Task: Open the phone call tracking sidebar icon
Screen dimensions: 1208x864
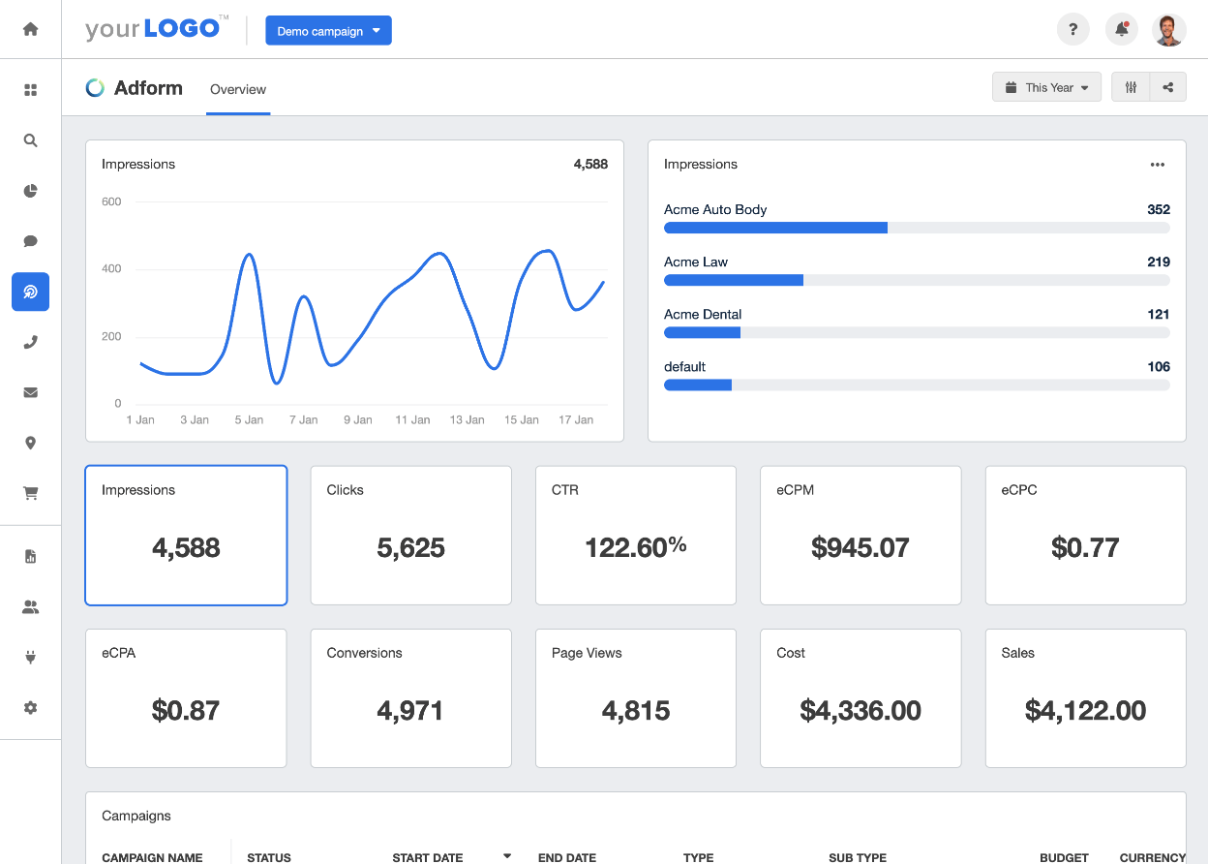Action: [30, 342]
